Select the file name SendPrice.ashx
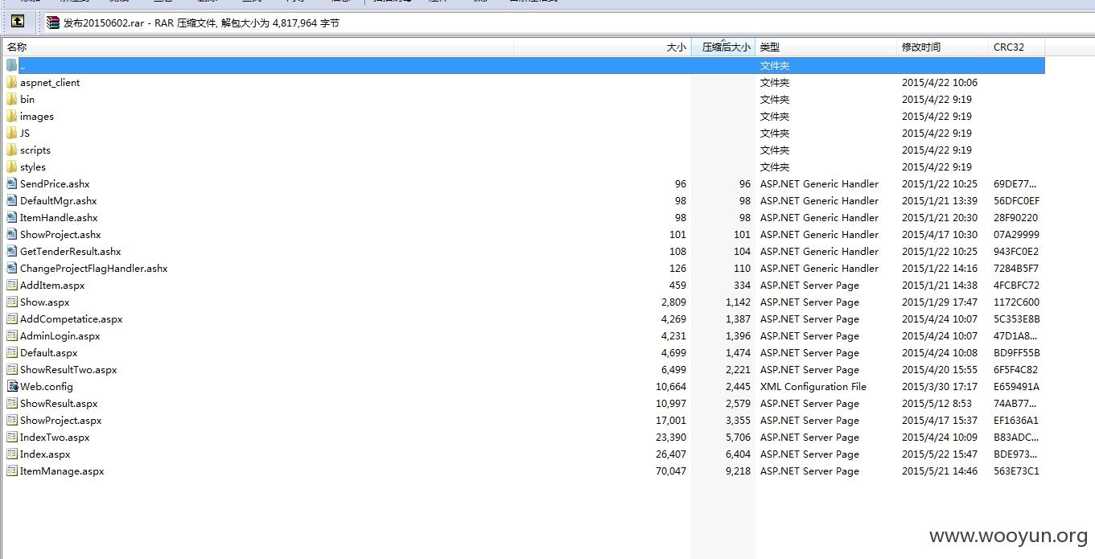This screenshot has width=1095, height=559. coord(55,183)
